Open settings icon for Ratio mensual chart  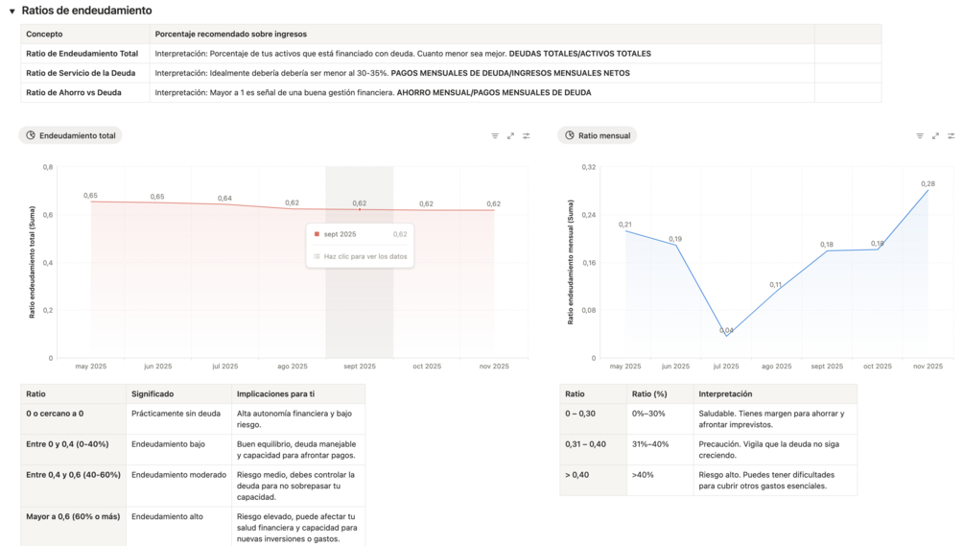951,136
